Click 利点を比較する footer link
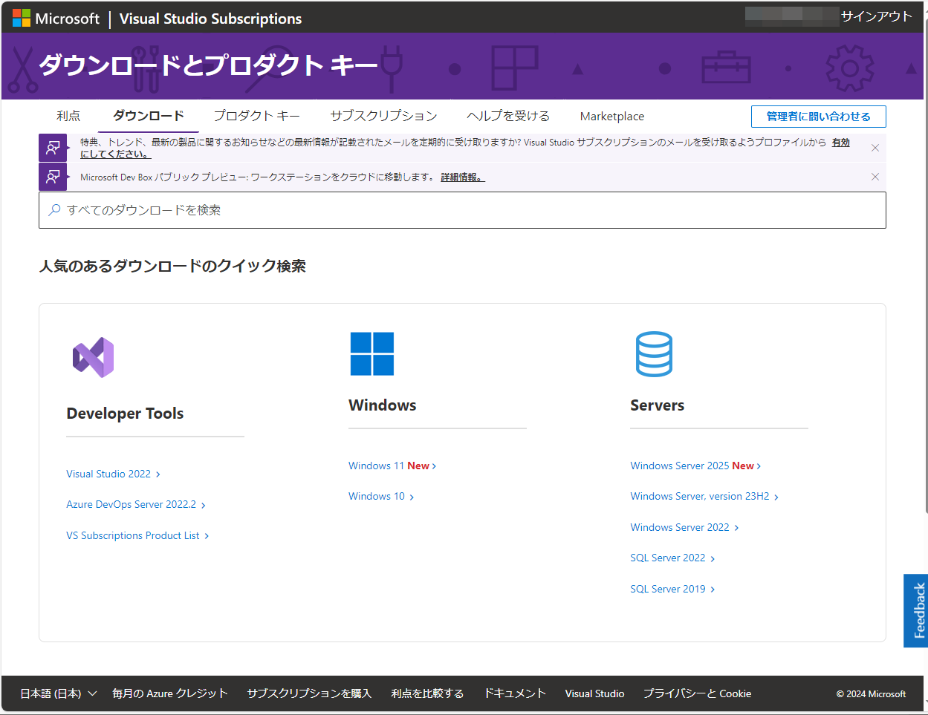928x715 pixels. coord(427,693)
